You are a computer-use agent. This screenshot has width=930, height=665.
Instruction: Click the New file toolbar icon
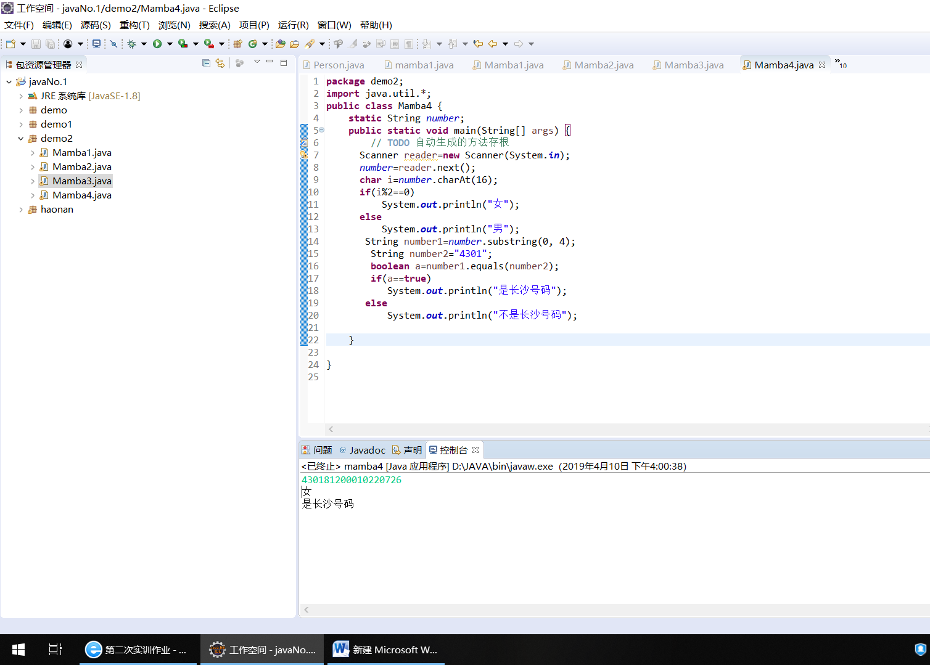(10, 44)
